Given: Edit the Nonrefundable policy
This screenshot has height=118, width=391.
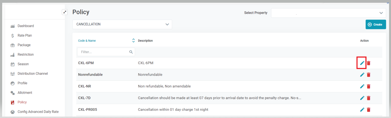Looking at the screenshot, I should [x=362, y=75].
